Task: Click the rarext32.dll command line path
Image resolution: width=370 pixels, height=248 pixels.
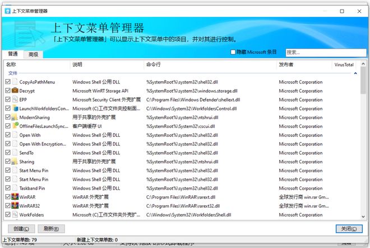Action: (x=183, y=206)
